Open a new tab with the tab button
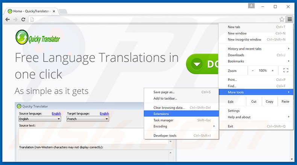This screenshot has width=297, height=165. pos(63,11)
